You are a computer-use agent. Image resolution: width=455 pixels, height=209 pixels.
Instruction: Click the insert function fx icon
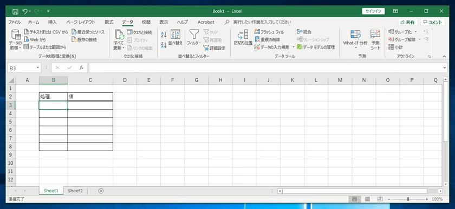pos(82,68)
